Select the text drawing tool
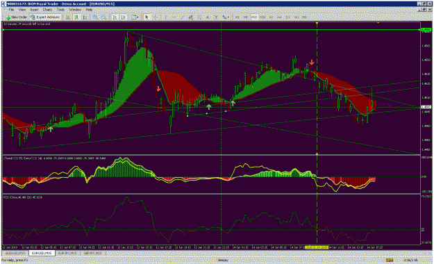The width and height of the screenshot is (434, 264). pos(208,17)
